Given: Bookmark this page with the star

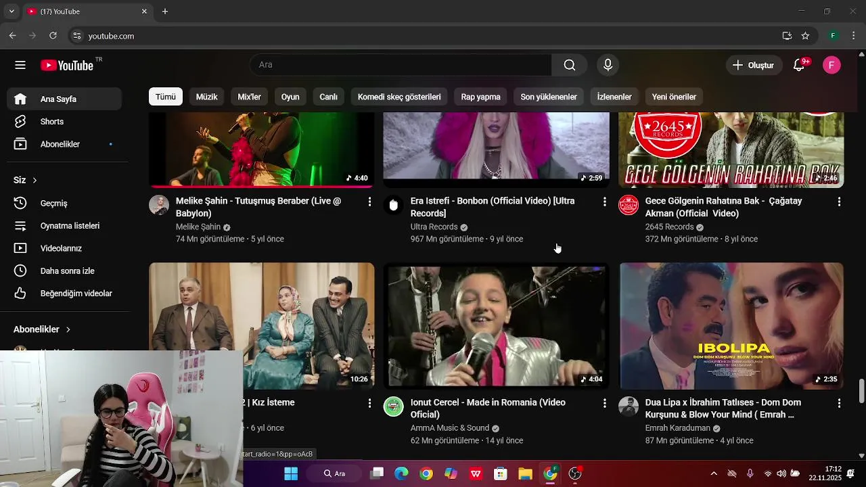Looking at the screenshot, I should tap(805, 36).
